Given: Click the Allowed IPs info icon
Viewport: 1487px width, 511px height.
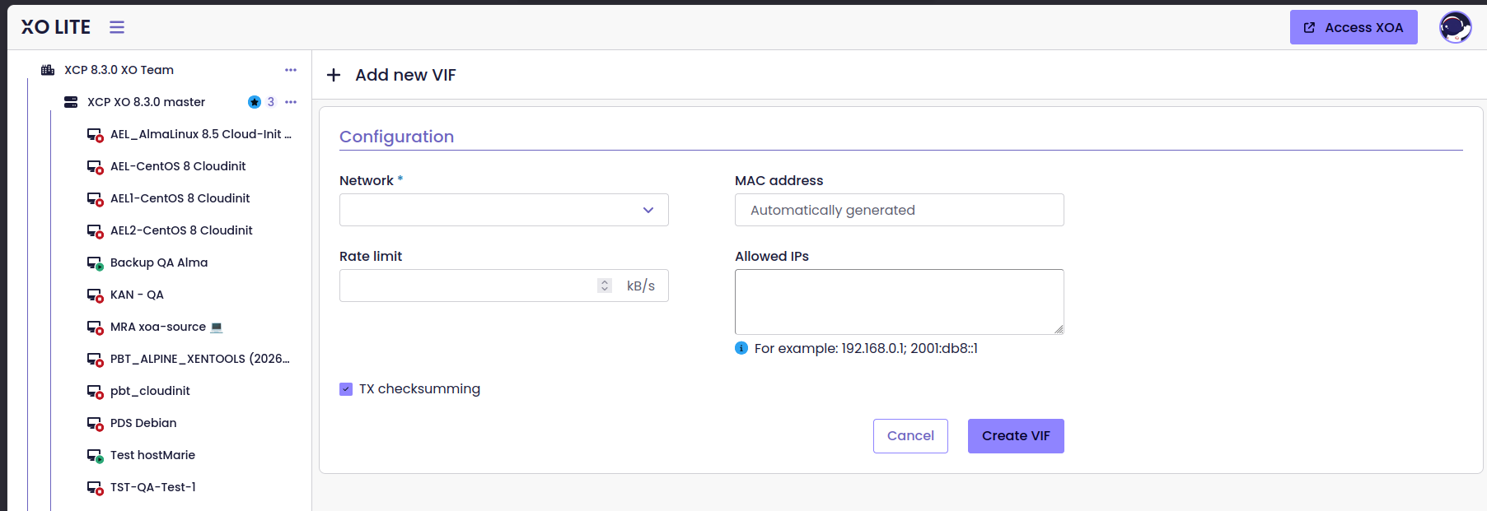Looking at the screenshot, I should click(x=741, y=348).
